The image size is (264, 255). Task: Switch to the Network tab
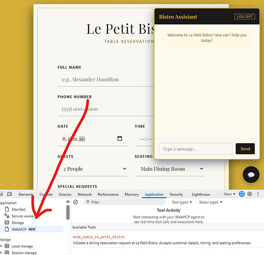click(84, 194)
